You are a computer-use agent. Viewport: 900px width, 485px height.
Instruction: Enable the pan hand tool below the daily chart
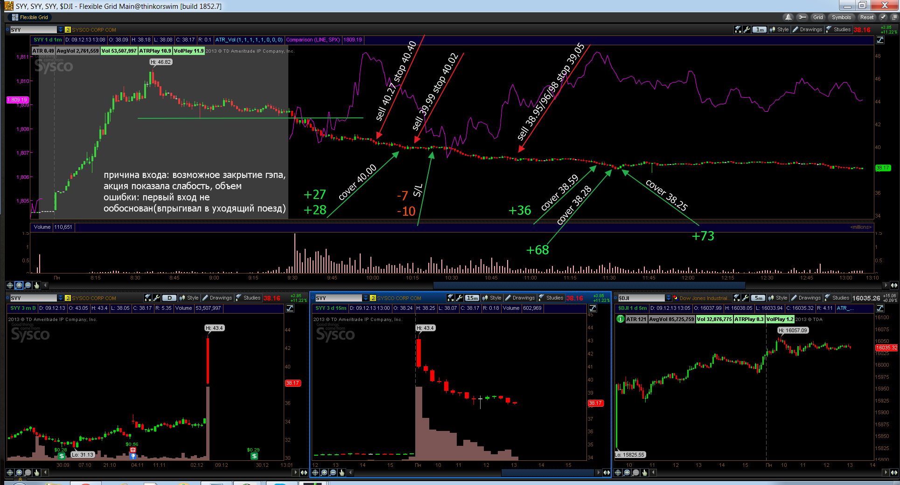point(37,472)
